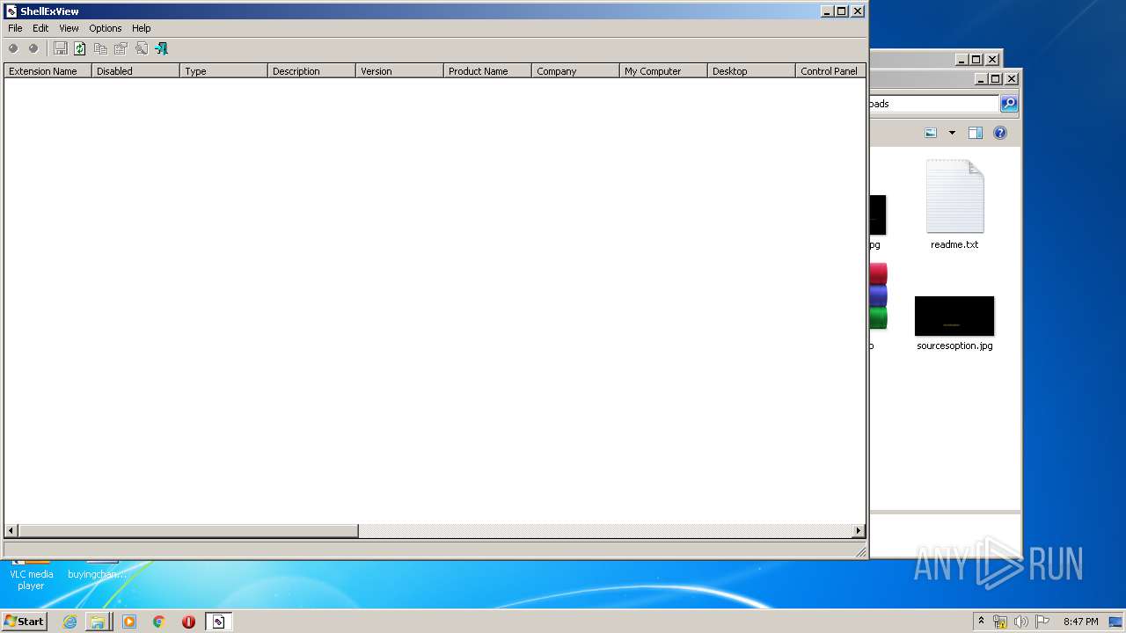
Task: Launch Google Chrome from taskbar
Action: 159,622
